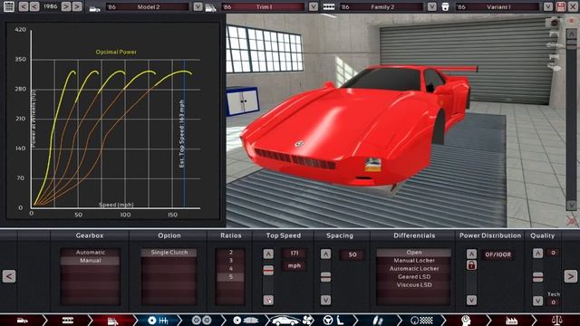Open the wheels and tires tab icon
The width and height of the screenshot is (580, 326).
click(x=202, y=321)
